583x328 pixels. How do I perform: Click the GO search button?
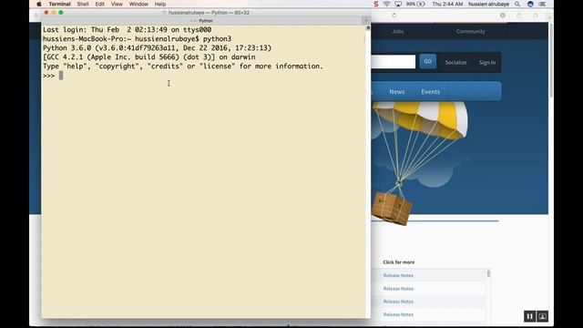(x=427, y=61)
